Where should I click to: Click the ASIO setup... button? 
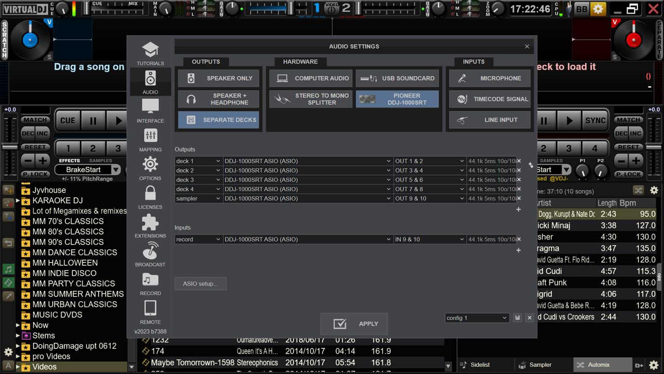tap(201, 284)
